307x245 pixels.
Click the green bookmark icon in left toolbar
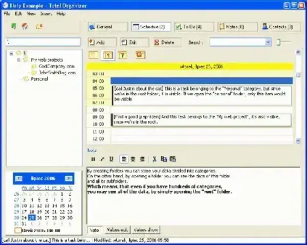[x=13, y=26]
